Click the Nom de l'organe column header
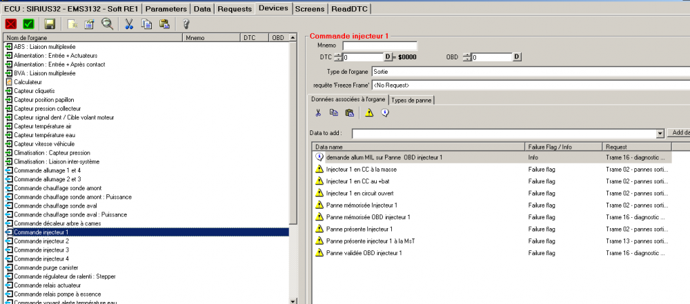The width and height of the screenshot is (690, 304). [93, 38]
